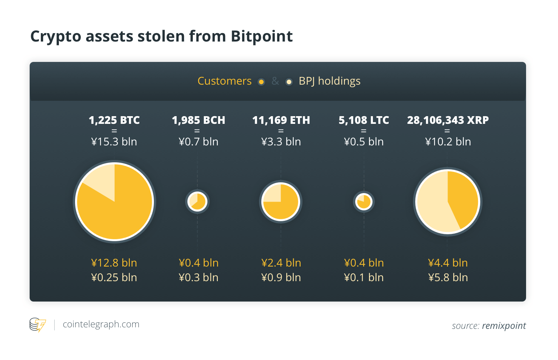Select the small BCH pie chart
This screenshot has height=360, width=558.
click(x=197, y=202)
